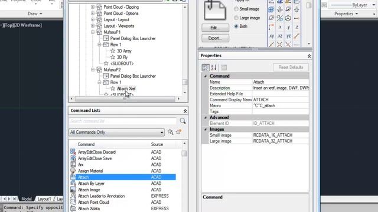
Task: Click the command list vertical scrollbar thumb
Action: tap(184, 153)
